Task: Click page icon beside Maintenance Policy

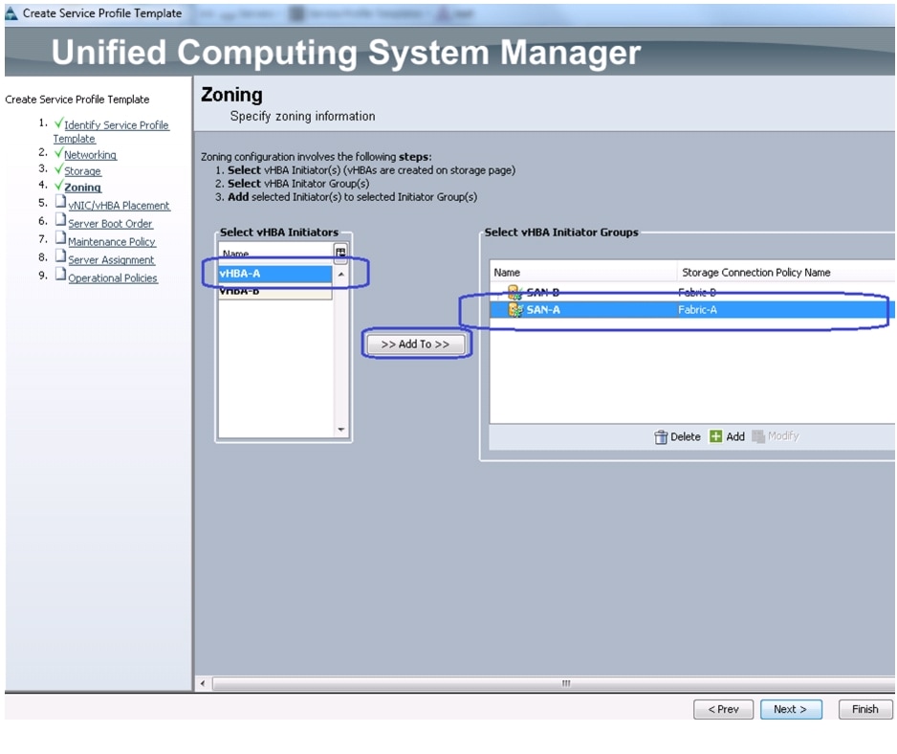Action: click(60, 237)
